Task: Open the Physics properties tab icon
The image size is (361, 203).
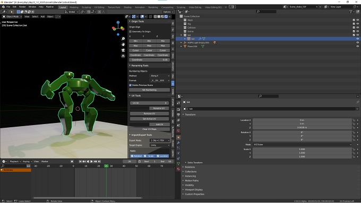Action: pyautogui.click(x=178, y=153)
